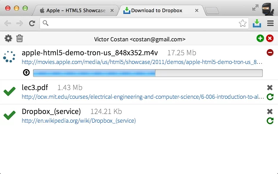Image resolution: width=278 pixels, height=174 pixels.
Task: Click the account name Victor Costan <costan@gmail.com>
Action: pyautogui.click(x=140, y=39)
